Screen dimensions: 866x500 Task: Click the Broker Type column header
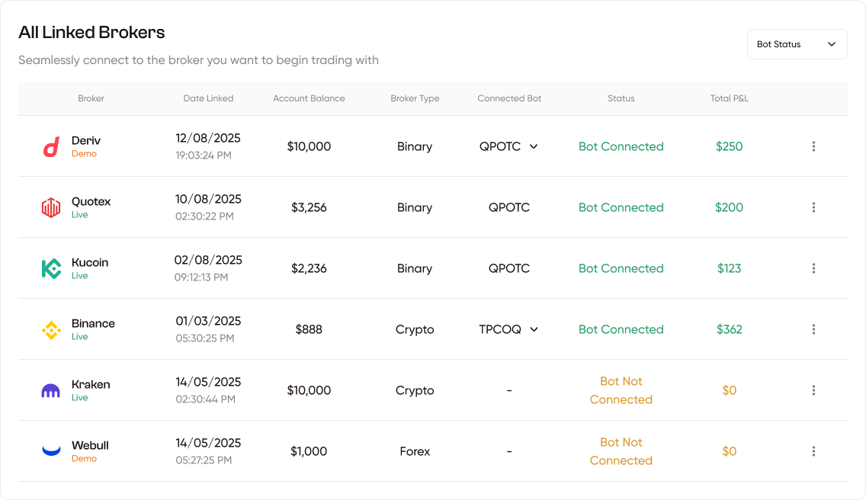[415, 98]
